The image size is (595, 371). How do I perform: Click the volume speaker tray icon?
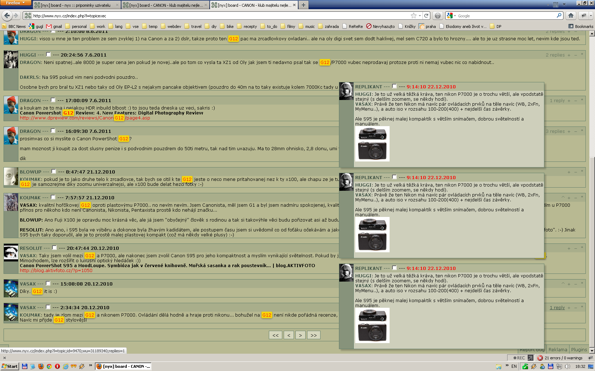(568, 366)
